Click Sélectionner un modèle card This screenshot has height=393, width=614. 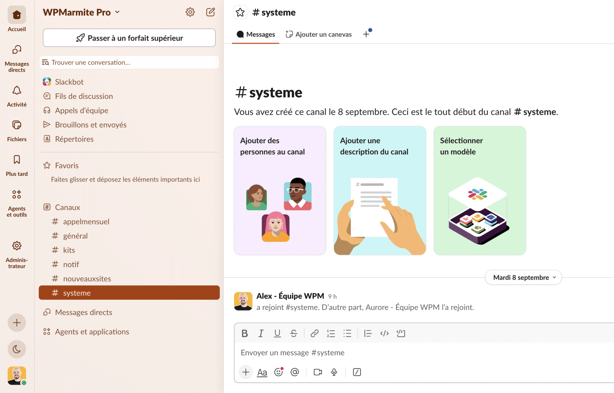pyautogui.click(x=480, y=191)
